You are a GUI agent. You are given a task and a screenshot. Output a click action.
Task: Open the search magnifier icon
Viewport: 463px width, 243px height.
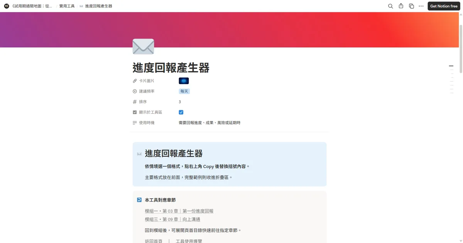point(390,6)
